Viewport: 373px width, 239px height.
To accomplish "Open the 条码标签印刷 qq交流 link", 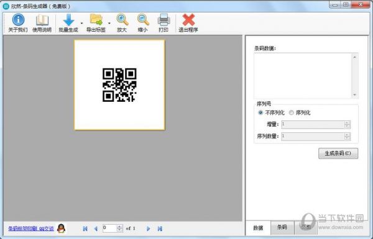I will tap(31, 228).
